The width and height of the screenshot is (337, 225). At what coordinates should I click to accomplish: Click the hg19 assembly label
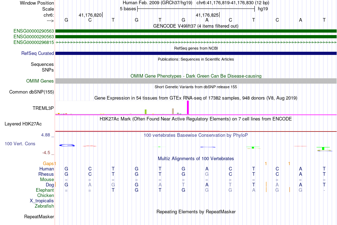pyautogui.click(x=263, y=9)
